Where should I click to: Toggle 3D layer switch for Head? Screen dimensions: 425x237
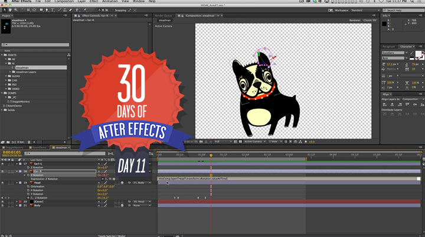122,183
